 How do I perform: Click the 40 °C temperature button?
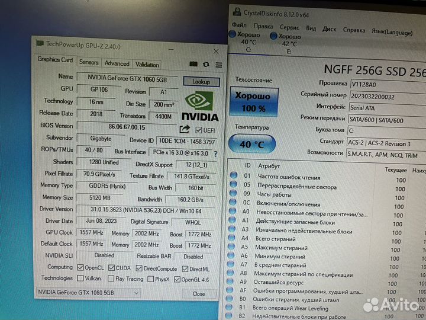[252, 144]
